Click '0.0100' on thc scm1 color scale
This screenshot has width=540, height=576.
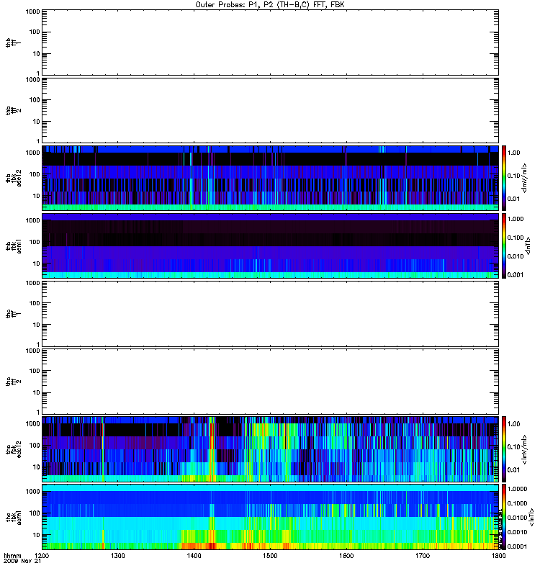coord(517,518)
